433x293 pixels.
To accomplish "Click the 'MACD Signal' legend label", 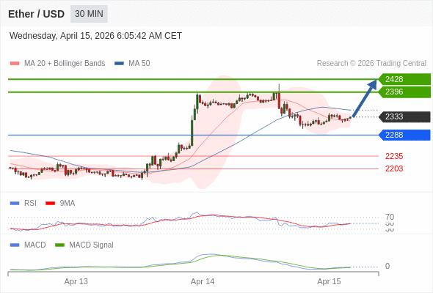I will click(92, 245).
